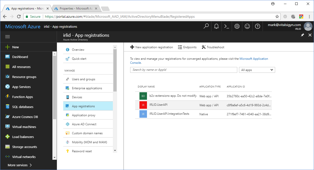This screenshot has height=170, width=314.
Task: Select b2c-extensions-app row name
Action: (x=173, y=96)
